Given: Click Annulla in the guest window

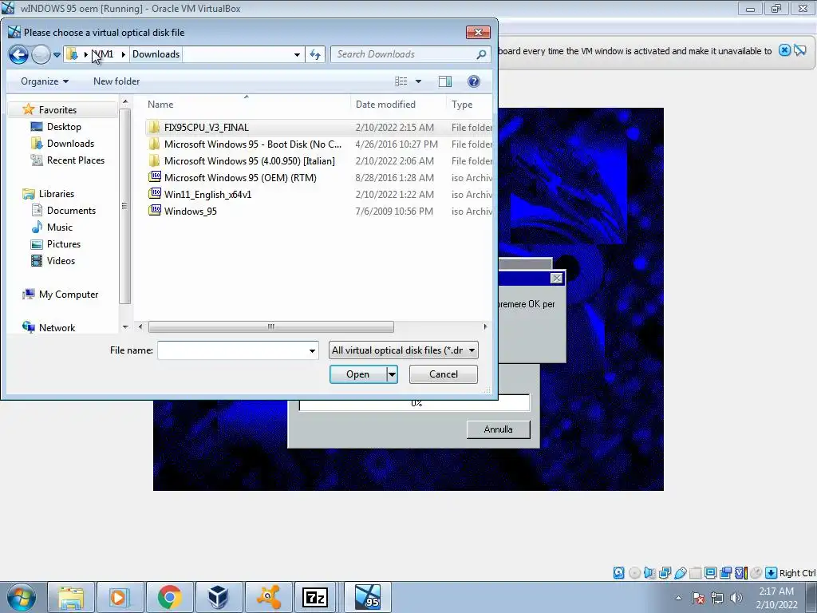Looking at the screenshot, I should pyautogui.click(x=498, y=429).
